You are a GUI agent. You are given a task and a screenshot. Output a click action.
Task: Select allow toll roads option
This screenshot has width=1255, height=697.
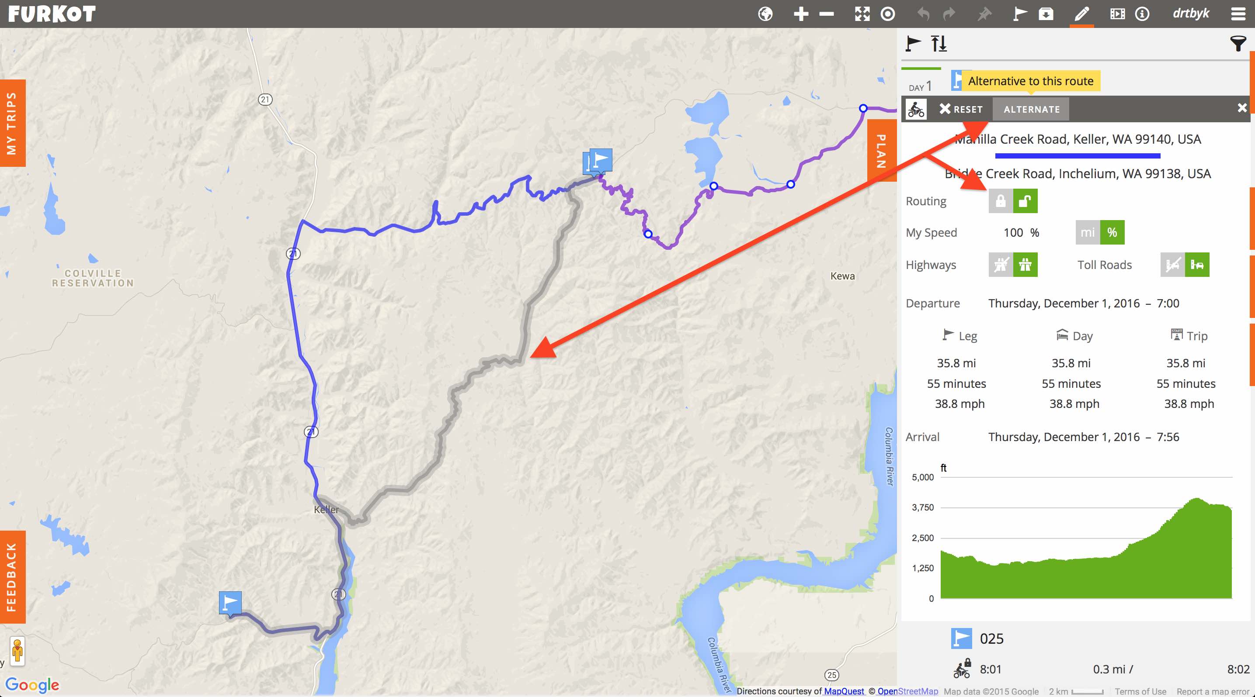point(1197,265)
